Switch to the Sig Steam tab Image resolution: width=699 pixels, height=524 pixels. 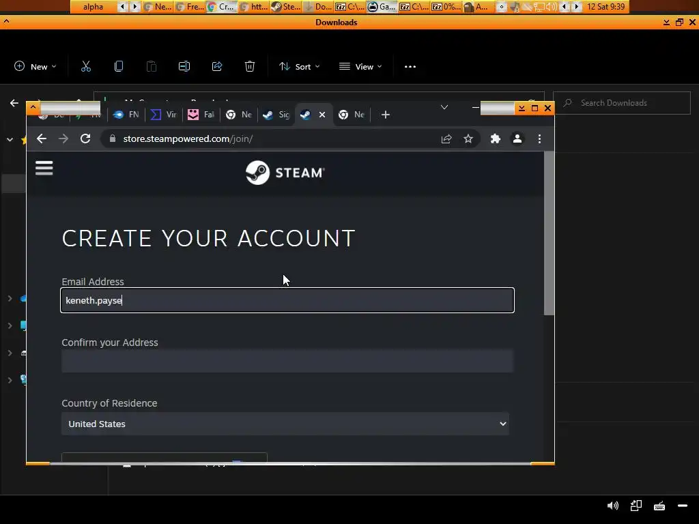276,115
